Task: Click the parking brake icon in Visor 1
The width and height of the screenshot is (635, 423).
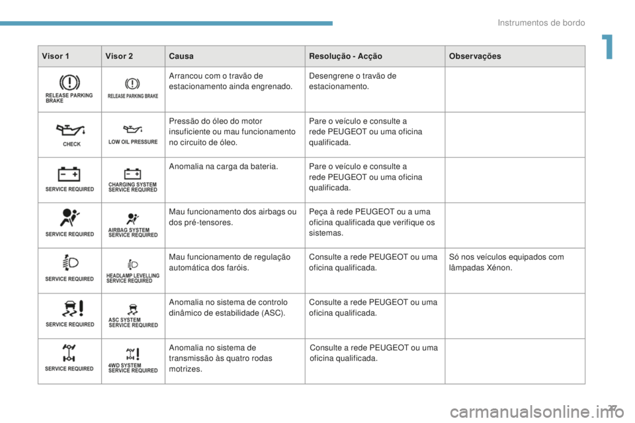Action: [69, 83]
